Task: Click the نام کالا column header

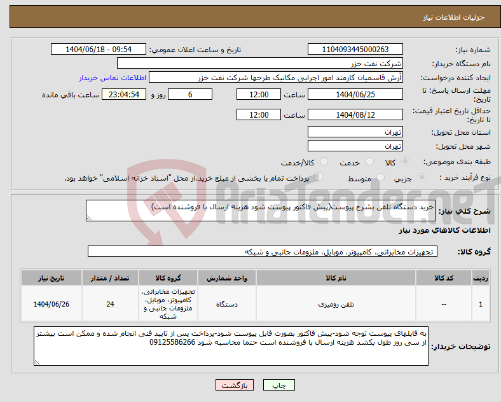Action: click(x=336, y=278)
